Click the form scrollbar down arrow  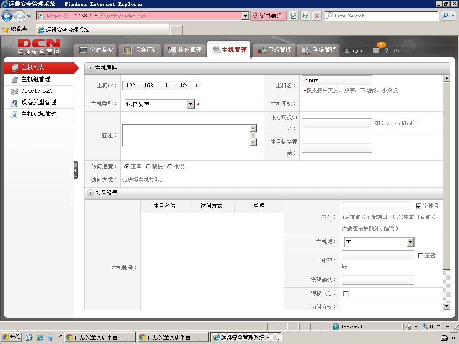[447, 306]
